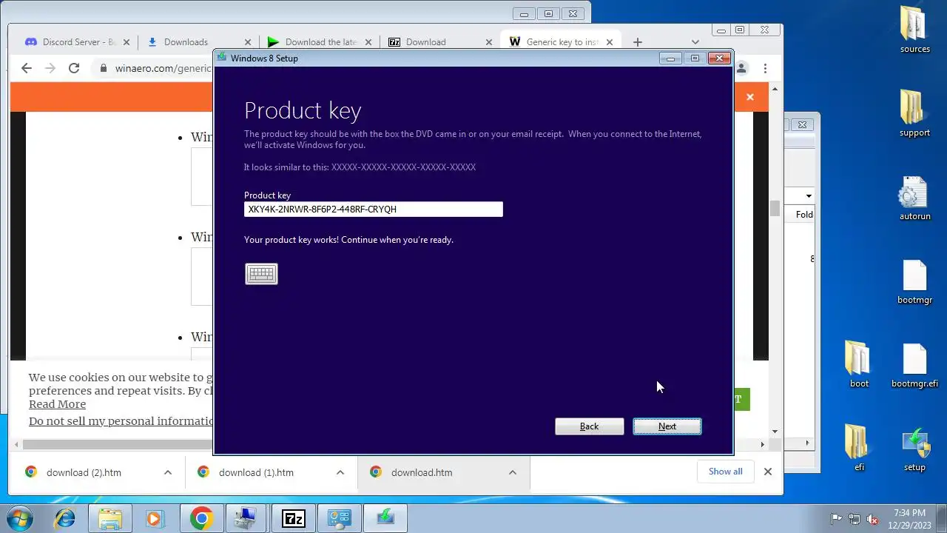This screenshot has width=947, height=533.
Task: Open download (1).htm from downloads bar
Action: [x=256, y=472]
